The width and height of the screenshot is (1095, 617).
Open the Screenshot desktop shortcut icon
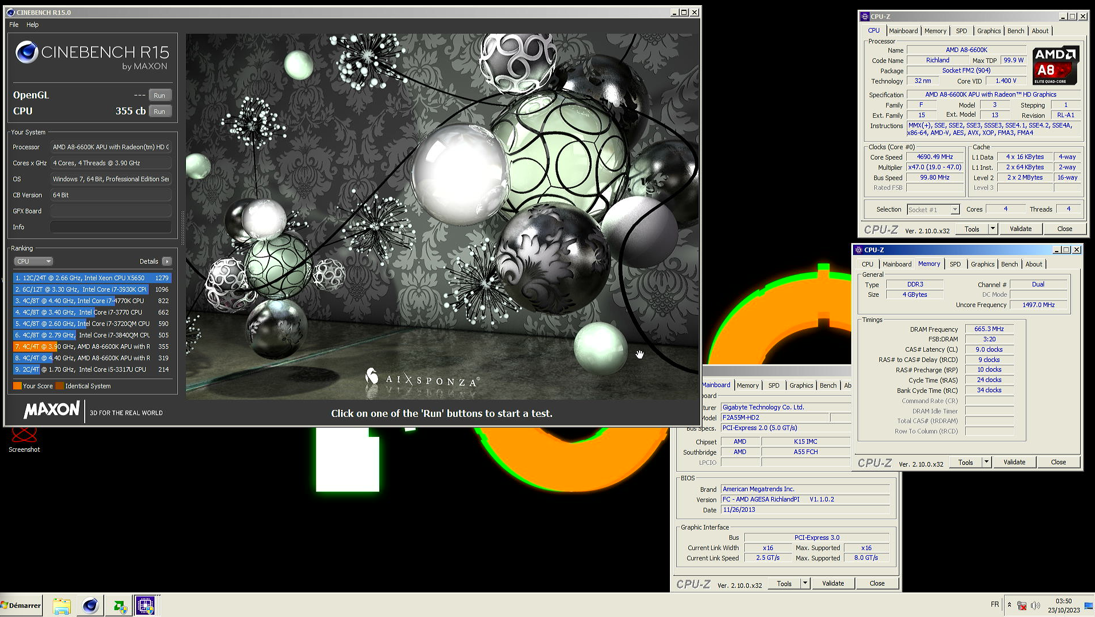(x=24, y=439)
